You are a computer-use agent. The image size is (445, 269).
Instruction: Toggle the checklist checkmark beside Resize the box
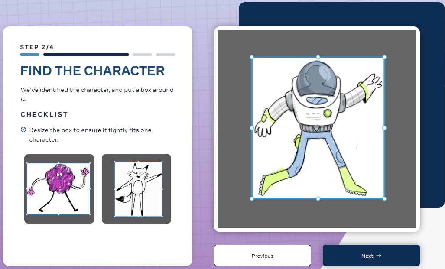tap(23, 130)
